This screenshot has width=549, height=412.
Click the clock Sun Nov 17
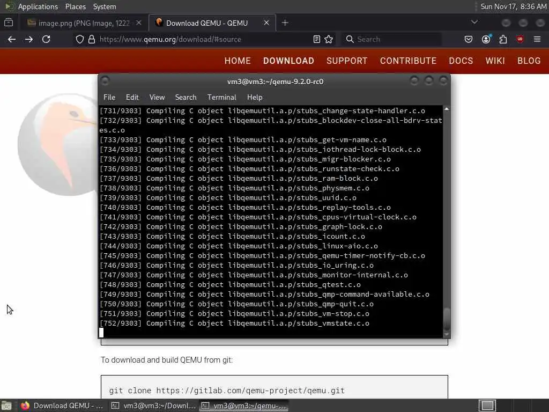coord(513,6)
